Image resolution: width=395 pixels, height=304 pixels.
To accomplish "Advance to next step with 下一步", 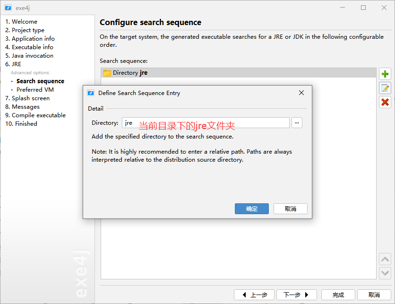I will coord(297,295).
